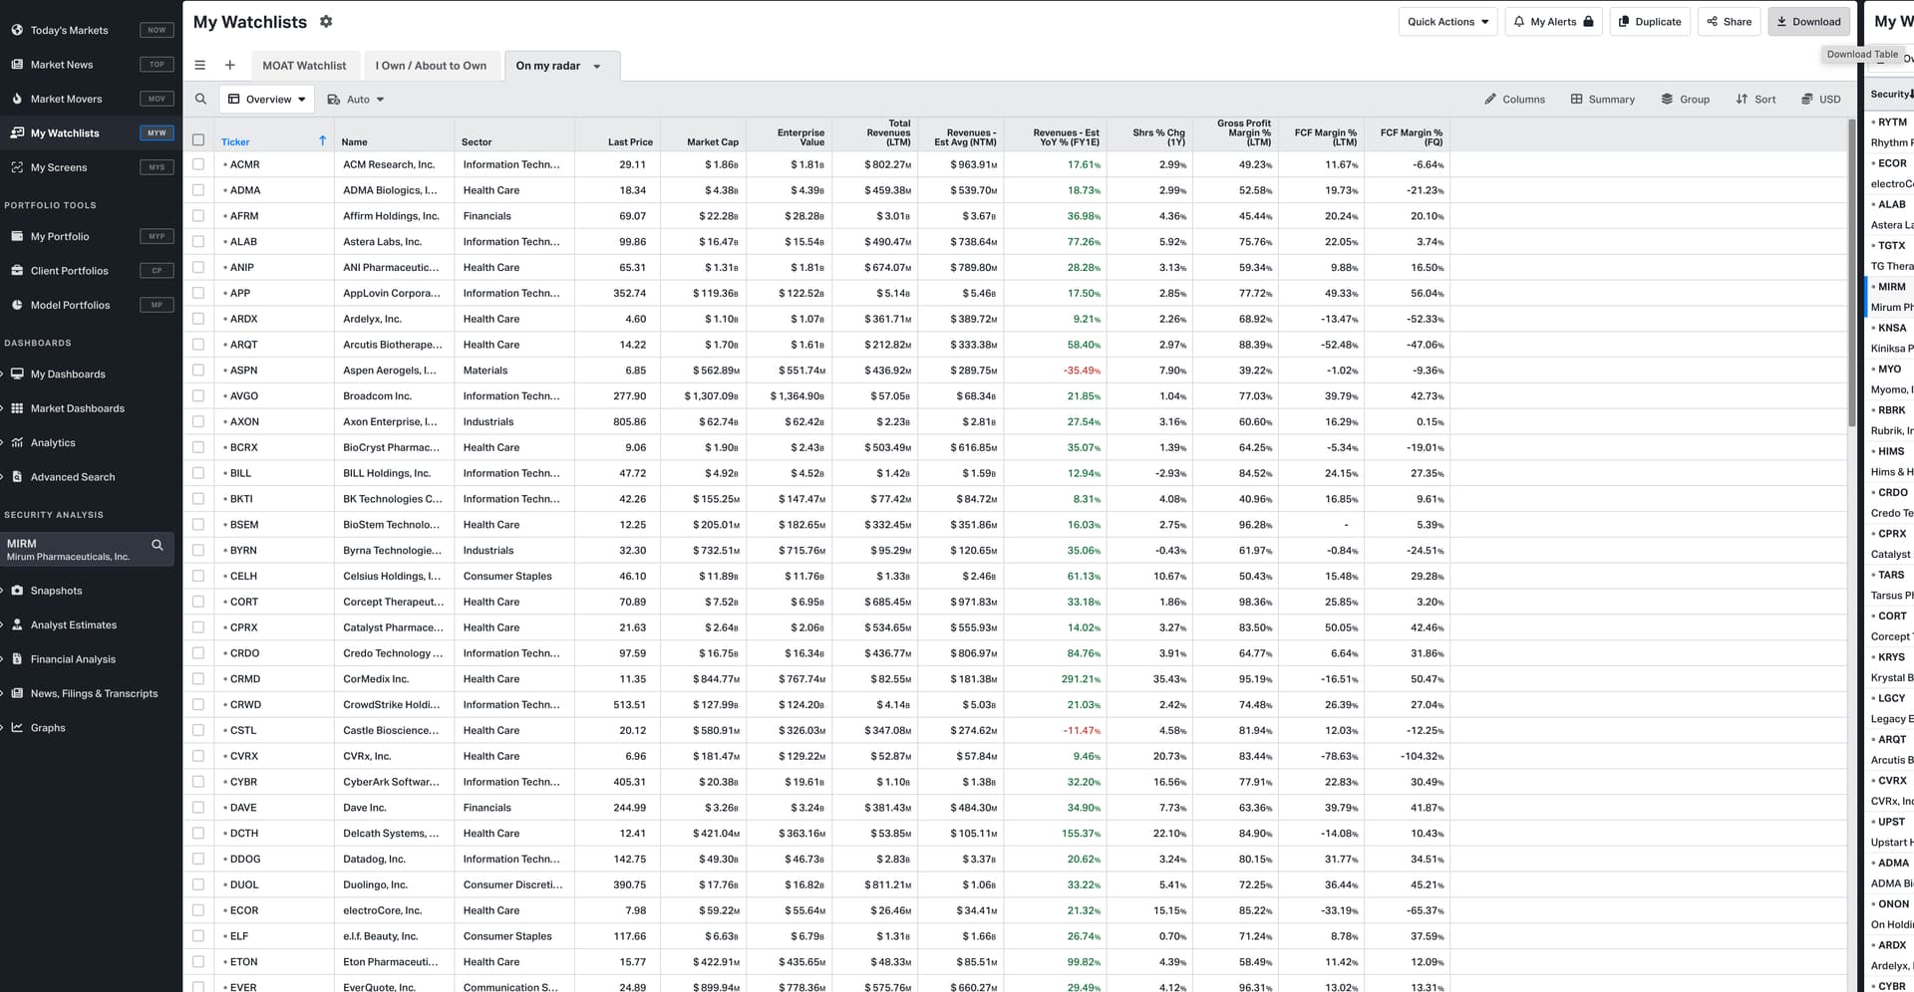Click the Share button
1914x992 pixels.
(x=1729, y=22)
